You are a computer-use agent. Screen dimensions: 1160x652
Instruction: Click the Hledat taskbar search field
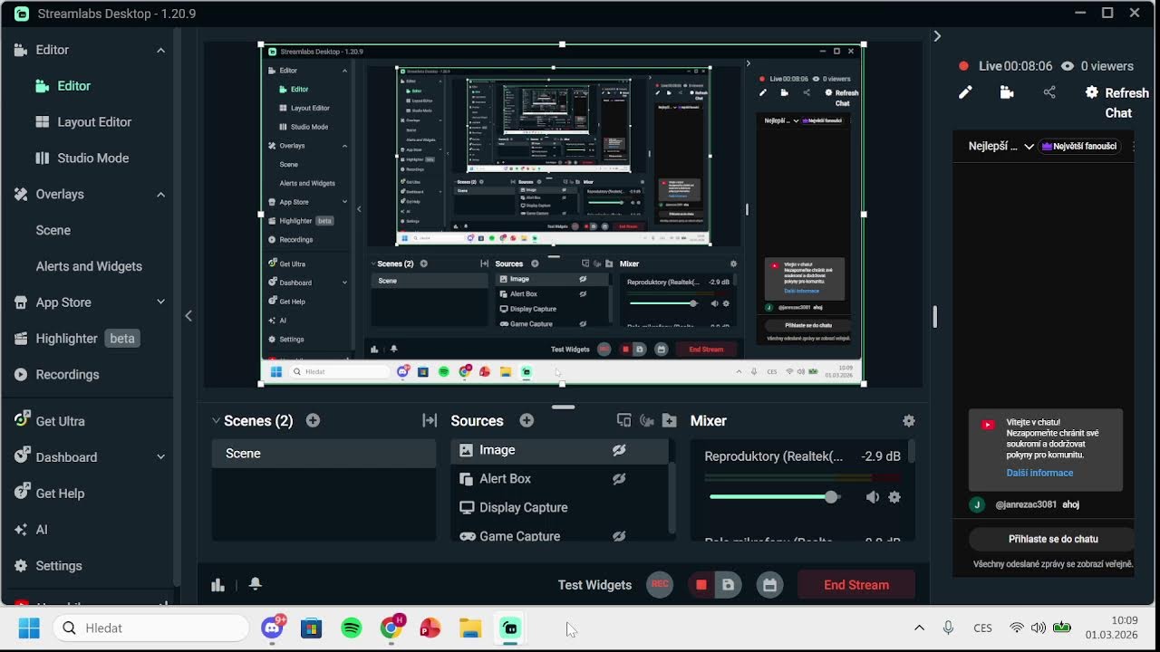pos(151,628)
